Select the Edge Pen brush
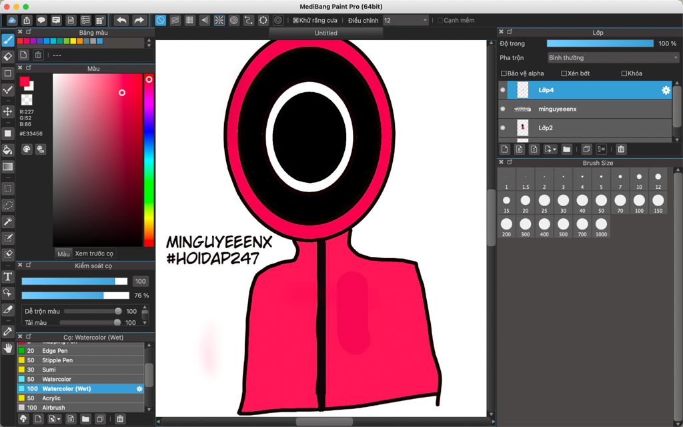This screenshot has height=427, width=683. [81, 351]
